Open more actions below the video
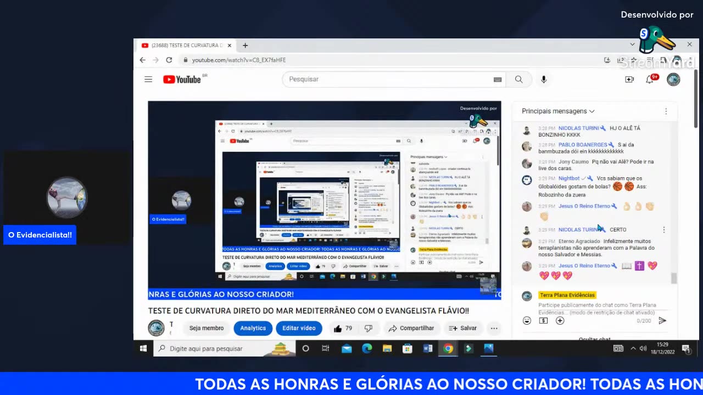This screenshot has height=395, width=703. (494, 328)
